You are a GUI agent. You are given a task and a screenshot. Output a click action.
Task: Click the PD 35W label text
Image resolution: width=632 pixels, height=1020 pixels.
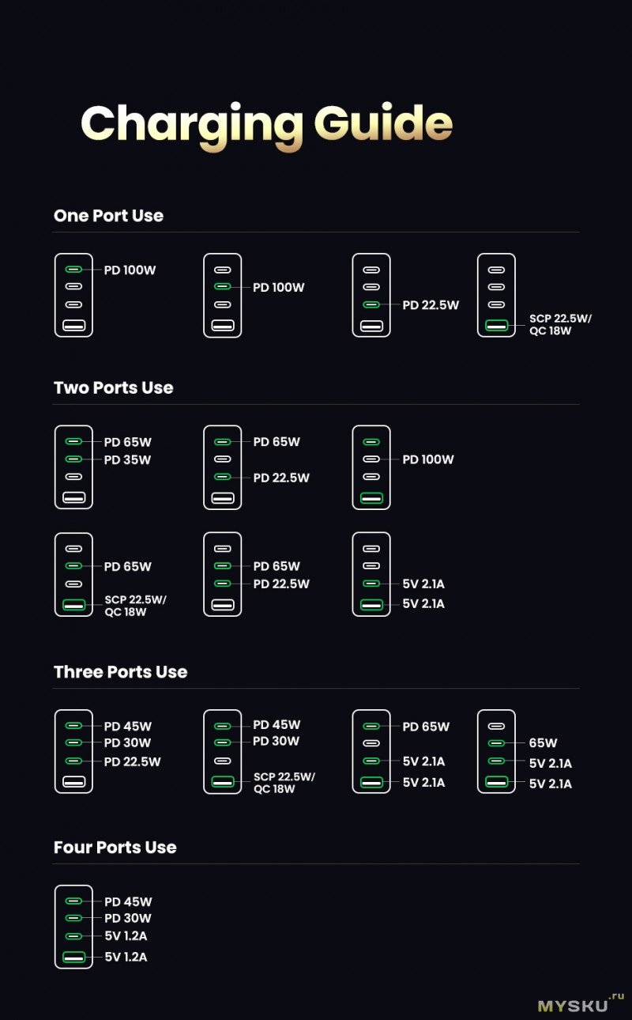pyautogui.click(x=127, y=460)
